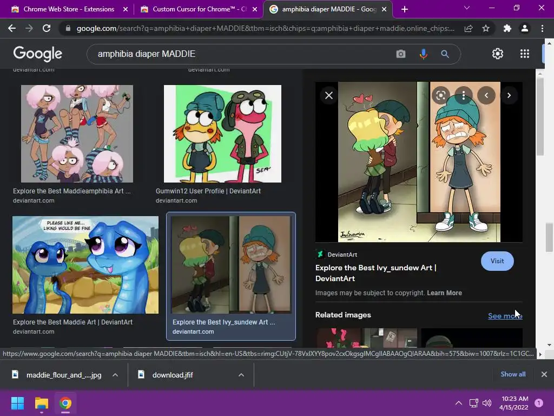
Task: Click See more related images
Action: 505,316
